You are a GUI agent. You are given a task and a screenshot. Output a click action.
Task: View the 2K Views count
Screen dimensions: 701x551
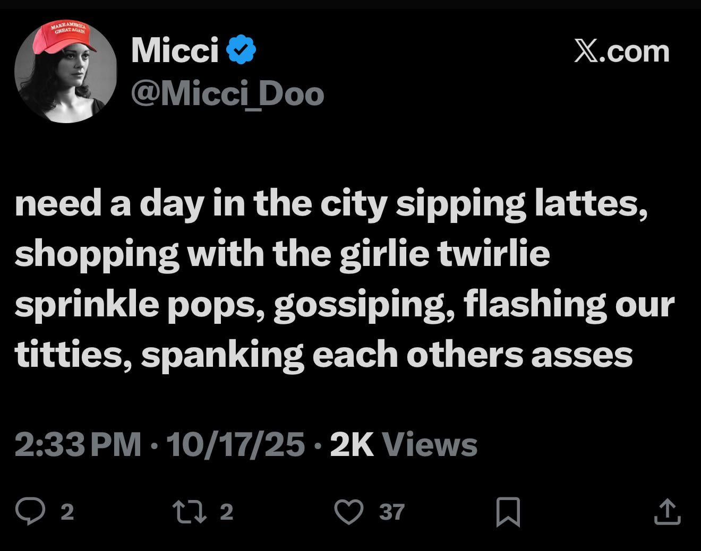pos(404,444)
